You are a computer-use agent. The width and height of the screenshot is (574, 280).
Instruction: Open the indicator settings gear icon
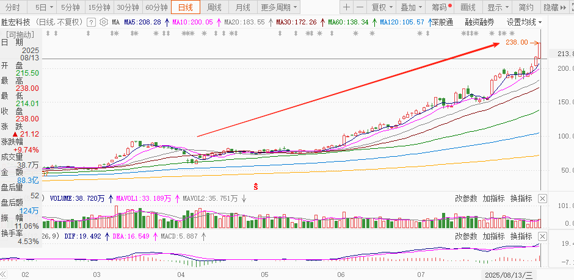tap(103, 22)
